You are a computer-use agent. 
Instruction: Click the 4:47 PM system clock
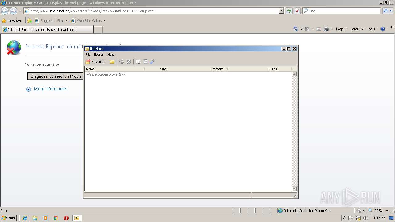[x=379, y=218]
